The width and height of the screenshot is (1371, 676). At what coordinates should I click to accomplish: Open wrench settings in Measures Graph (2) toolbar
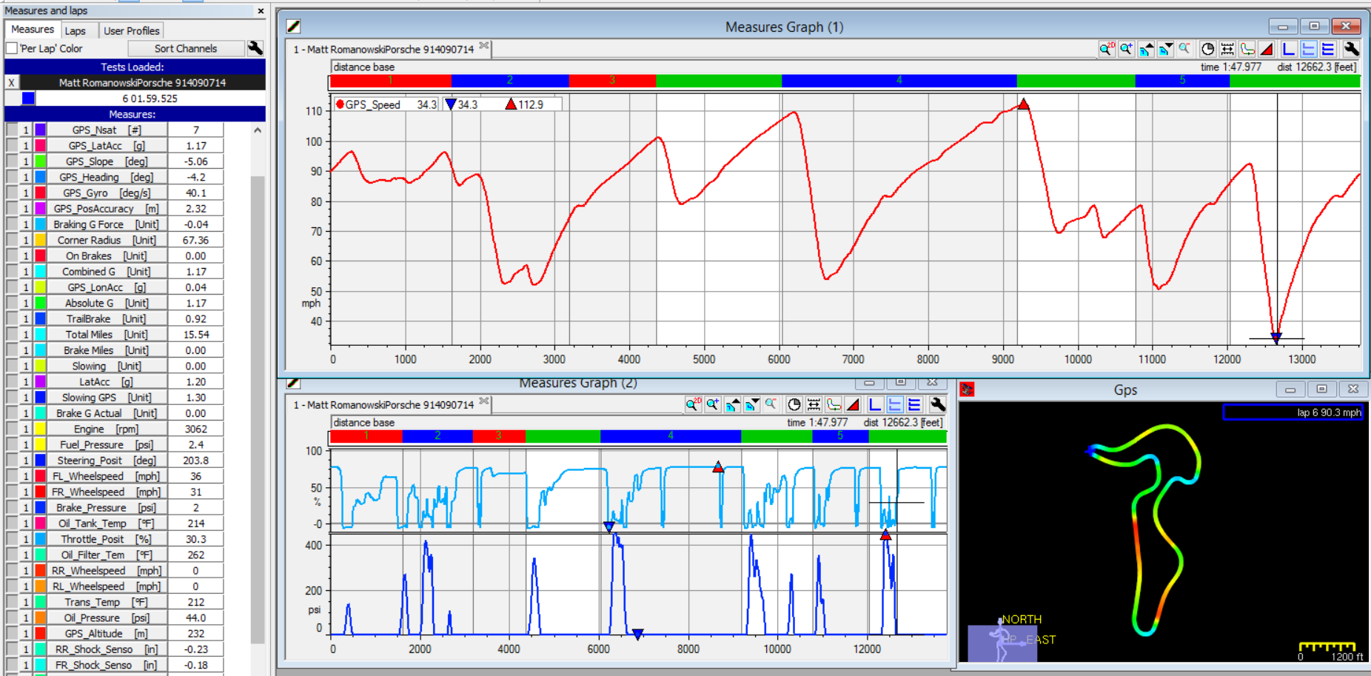(x=937, y=404)
